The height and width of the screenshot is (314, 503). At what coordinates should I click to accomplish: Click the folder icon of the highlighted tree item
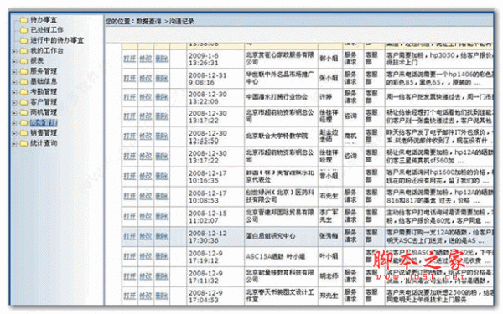coord(23,122)
